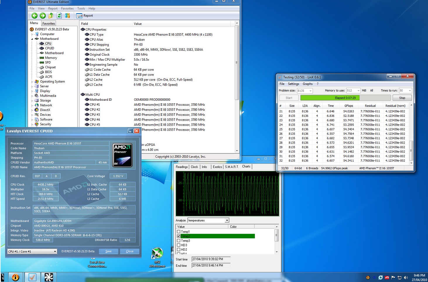This screenshot has width=428, height=282.
Task: Switch to the S.M.A.R.T. tab
Action: (232, 167)
